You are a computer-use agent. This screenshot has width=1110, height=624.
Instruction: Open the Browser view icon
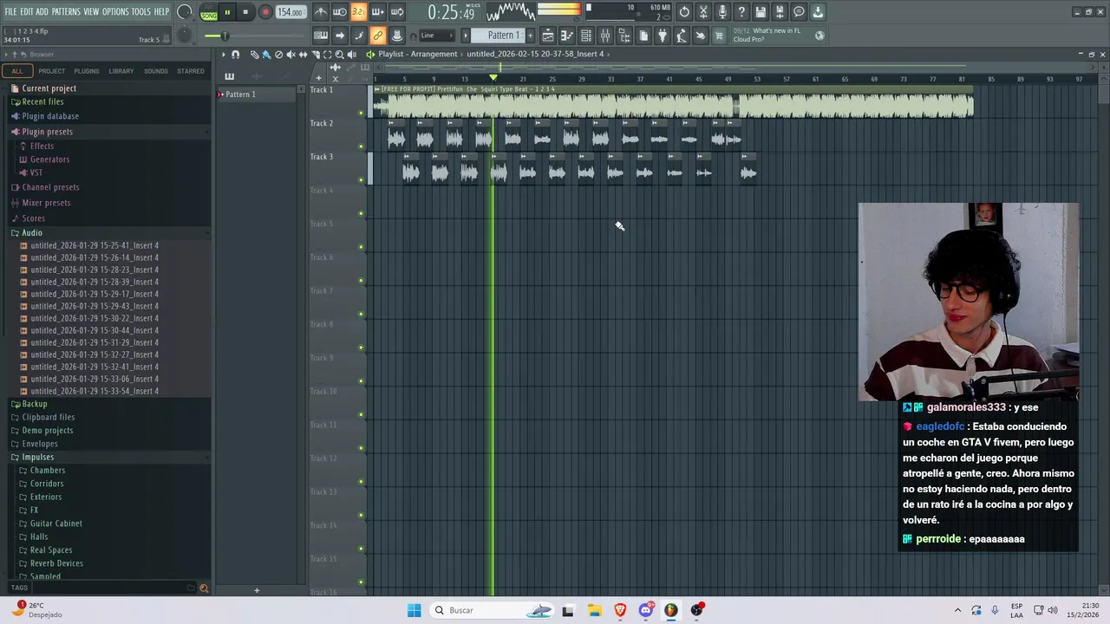tap(624, 36)
